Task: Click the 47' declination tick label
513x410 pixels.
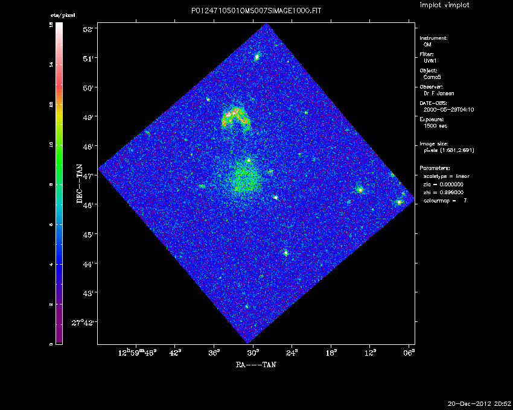Action: (88, 175)
